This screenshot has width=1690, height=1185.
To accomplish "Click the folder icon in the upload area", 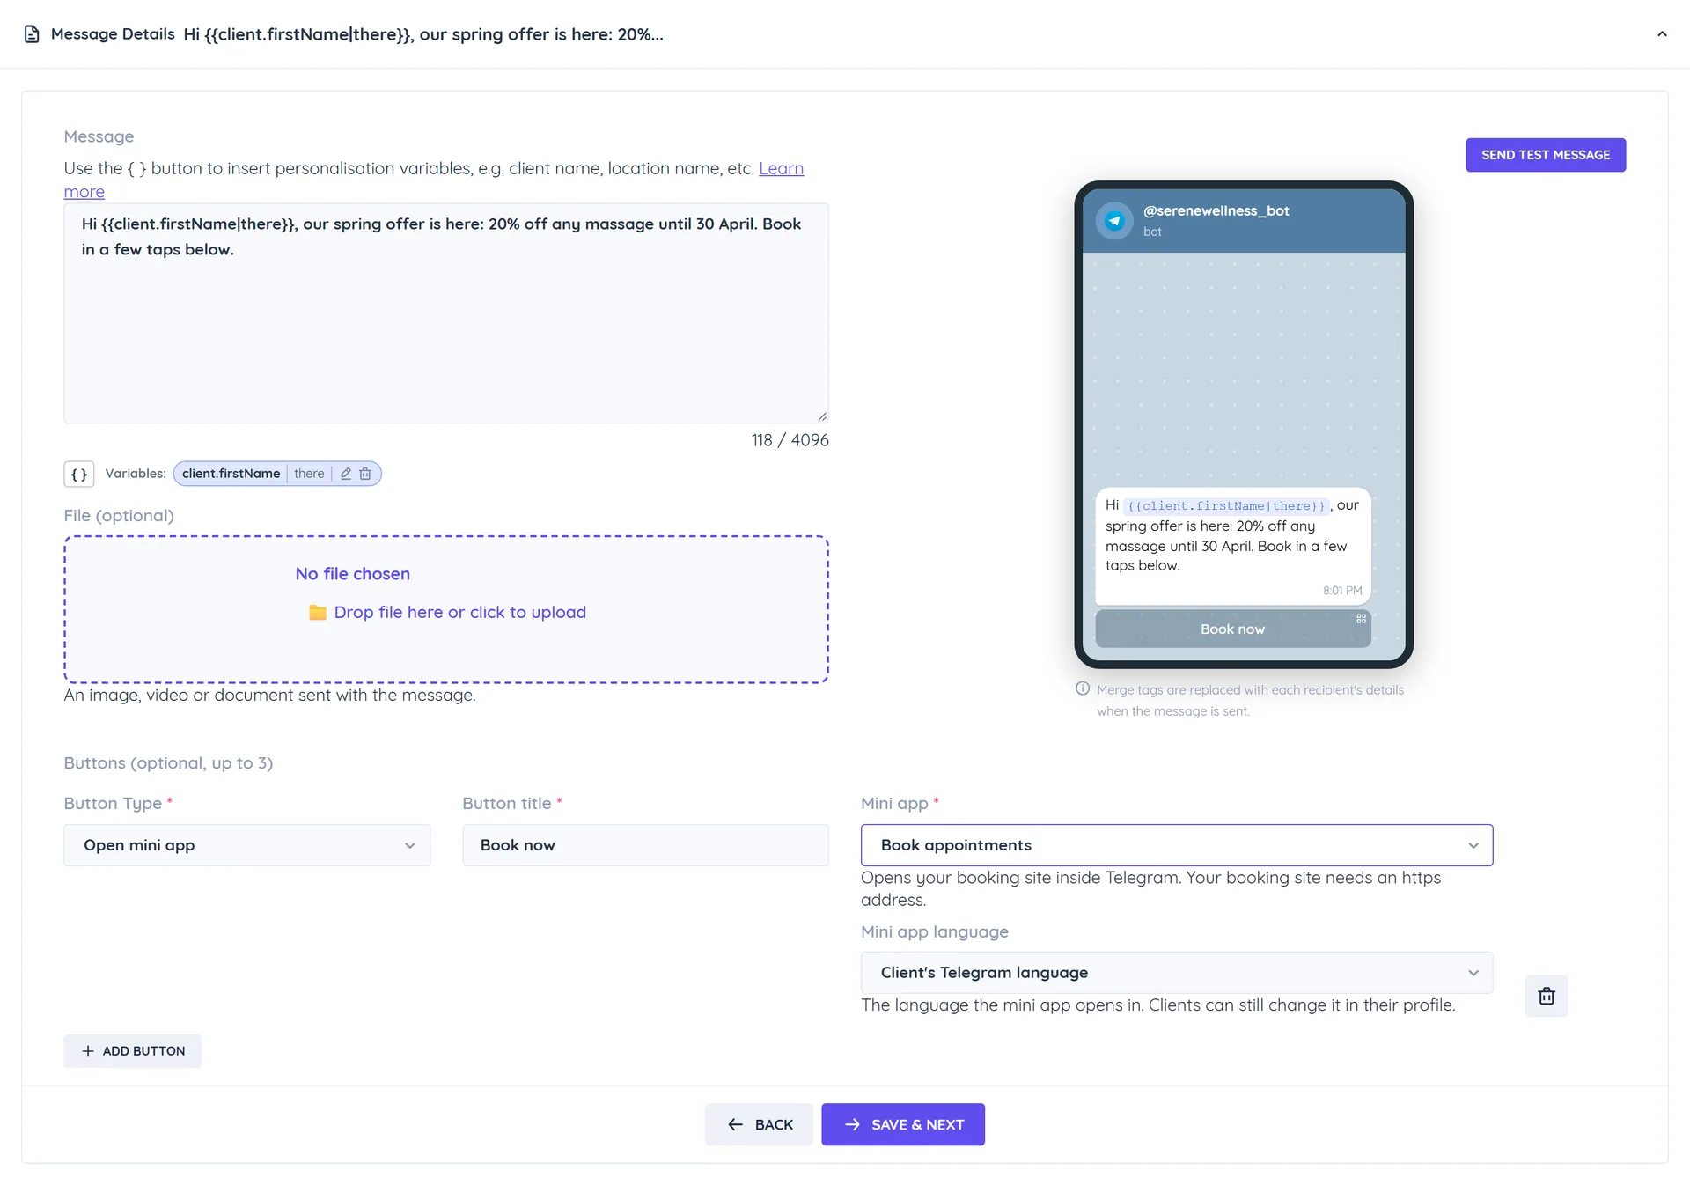I will (318, 613).
